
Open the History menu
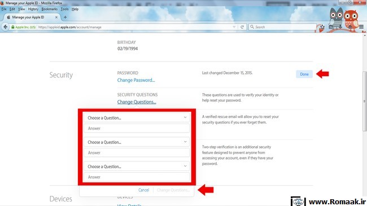coord(33,9)
